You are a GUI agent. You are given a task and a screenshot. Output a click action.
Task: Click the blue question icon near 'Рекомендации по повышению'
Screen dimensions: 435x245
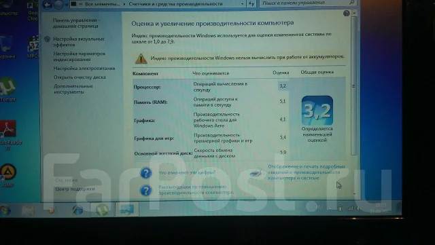tap(146, 191)
